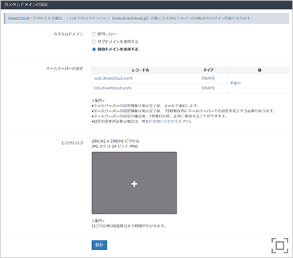Click CNAME type in web.directcloud.work row
293x258 pixels.
click(208, 78)
